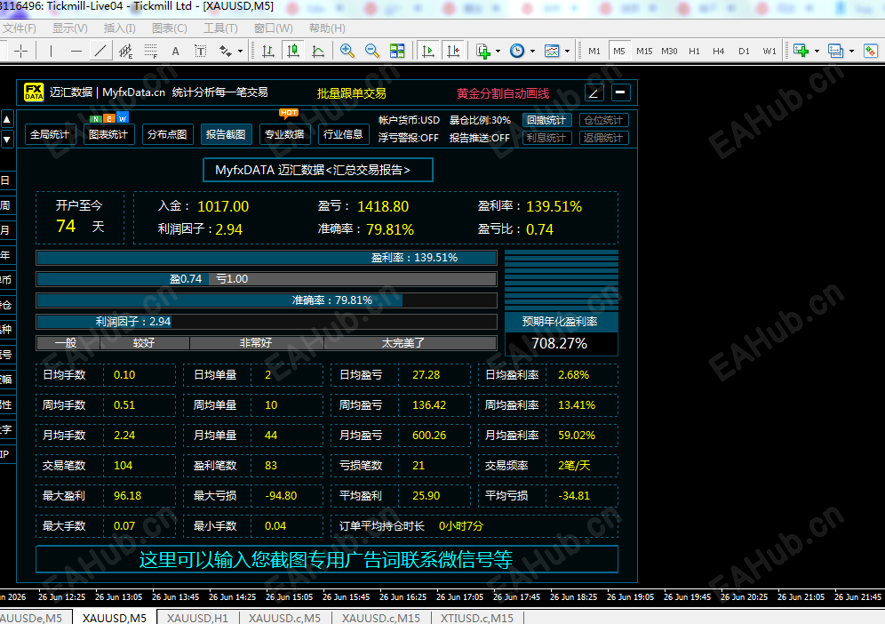Select M15 timeframe
This screenshot has width=885, height=624.
click(644, 52)
